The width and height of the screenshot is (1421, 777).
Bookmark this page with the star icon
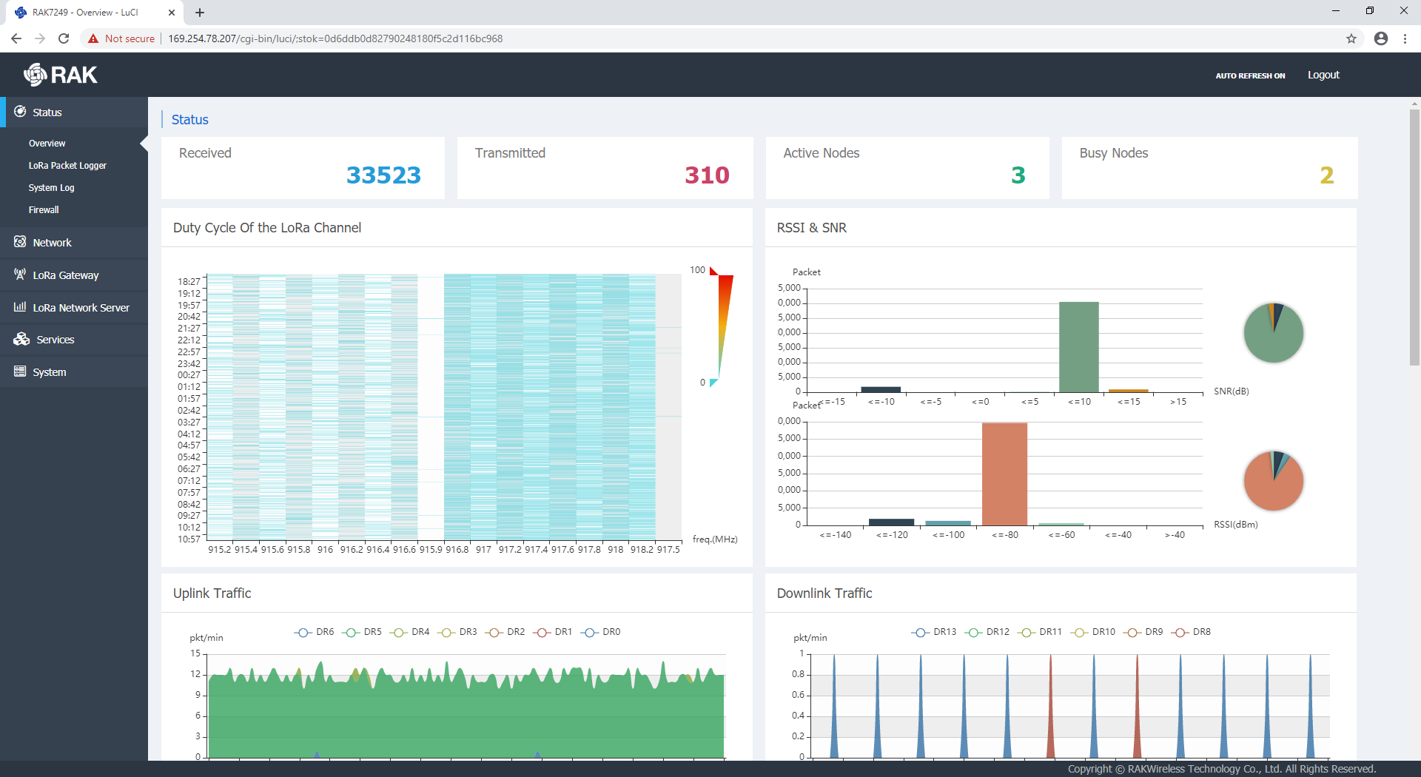[x=1351, y=38]
